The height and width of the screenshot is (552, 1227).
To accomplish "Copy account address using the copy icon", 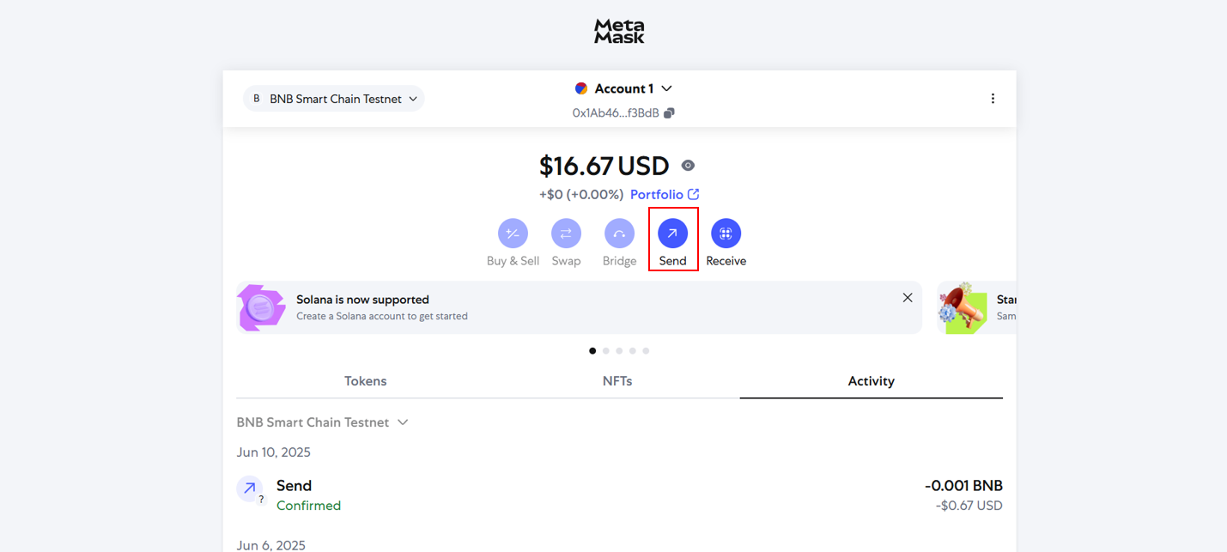I will (x=669, y=113).
